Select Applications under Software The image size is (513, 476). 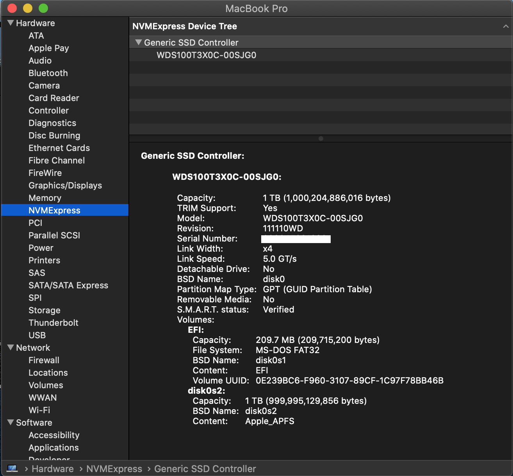(x=53, y=448)
